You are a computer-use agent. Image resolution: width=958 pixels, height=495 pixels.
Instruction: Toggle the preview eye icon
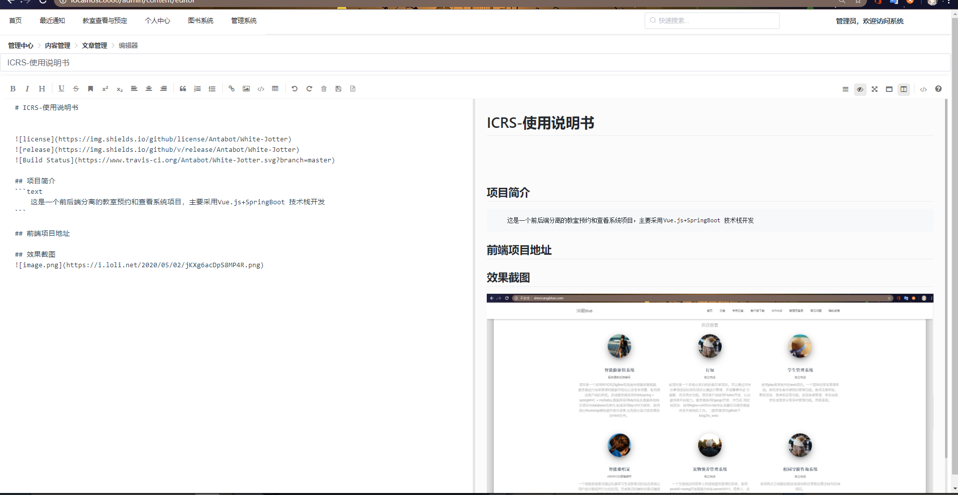(860, 89)
